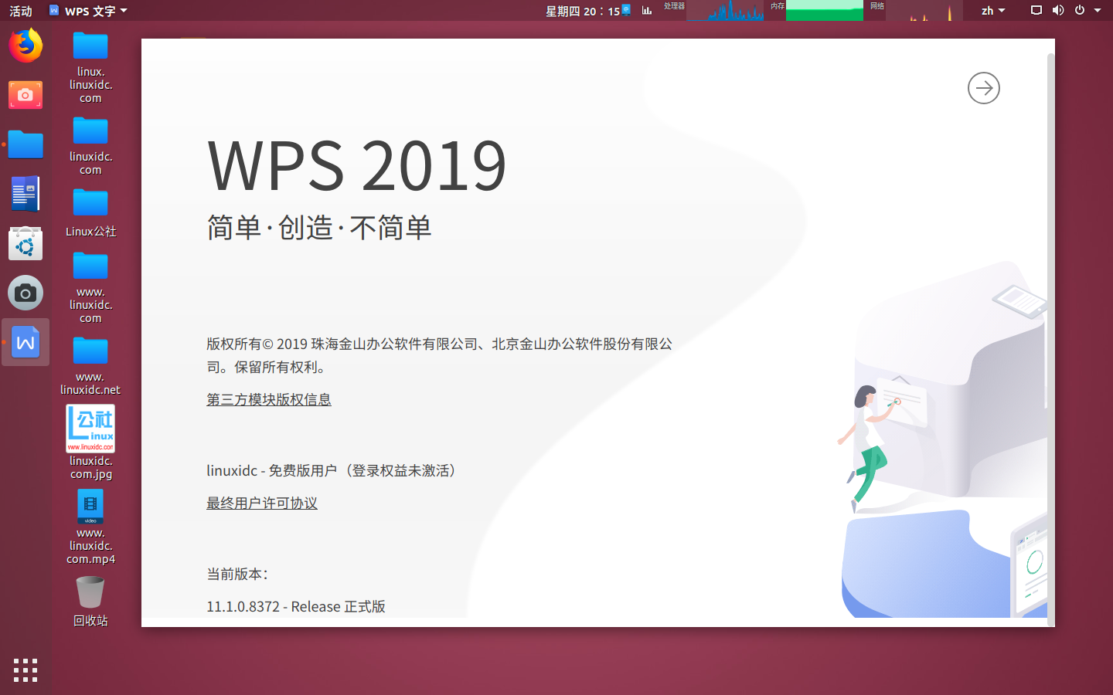The image size is (1113, 695).
Task: Select the Linux公社 desktop folder
Action: pyautogui.click(x=90, y=212)
